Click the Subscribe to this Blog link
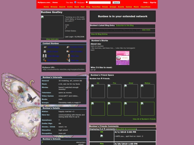The image size is (194, 145). pos(125,25)
